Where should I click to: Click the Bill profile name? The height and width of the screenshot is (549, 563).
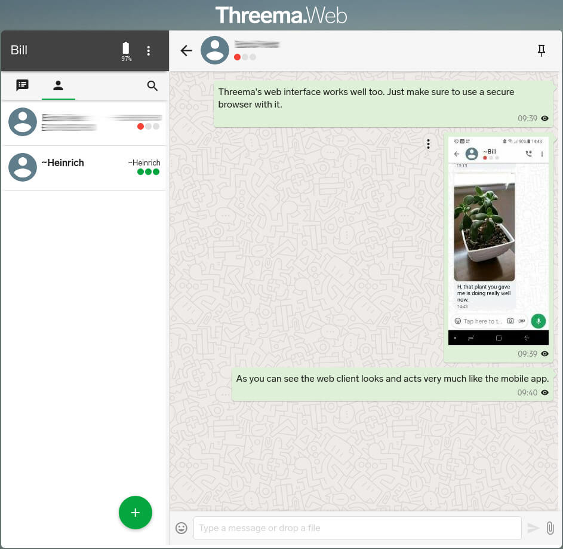point(19,50)
